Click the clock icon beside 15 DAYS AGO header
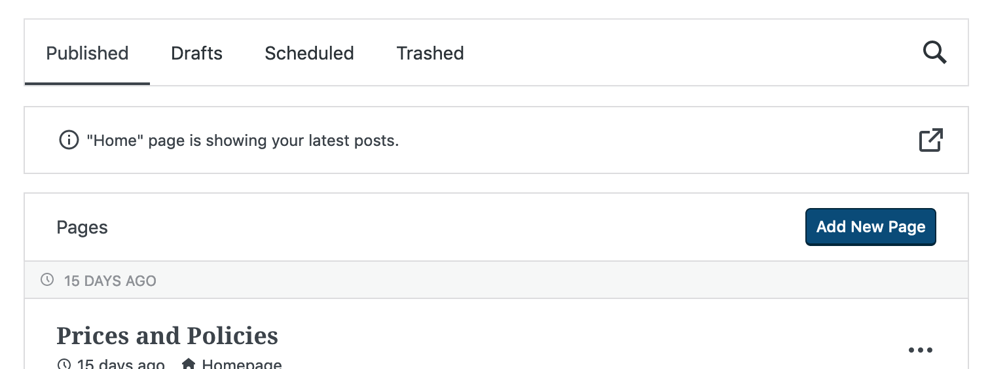 pos(47,280)
